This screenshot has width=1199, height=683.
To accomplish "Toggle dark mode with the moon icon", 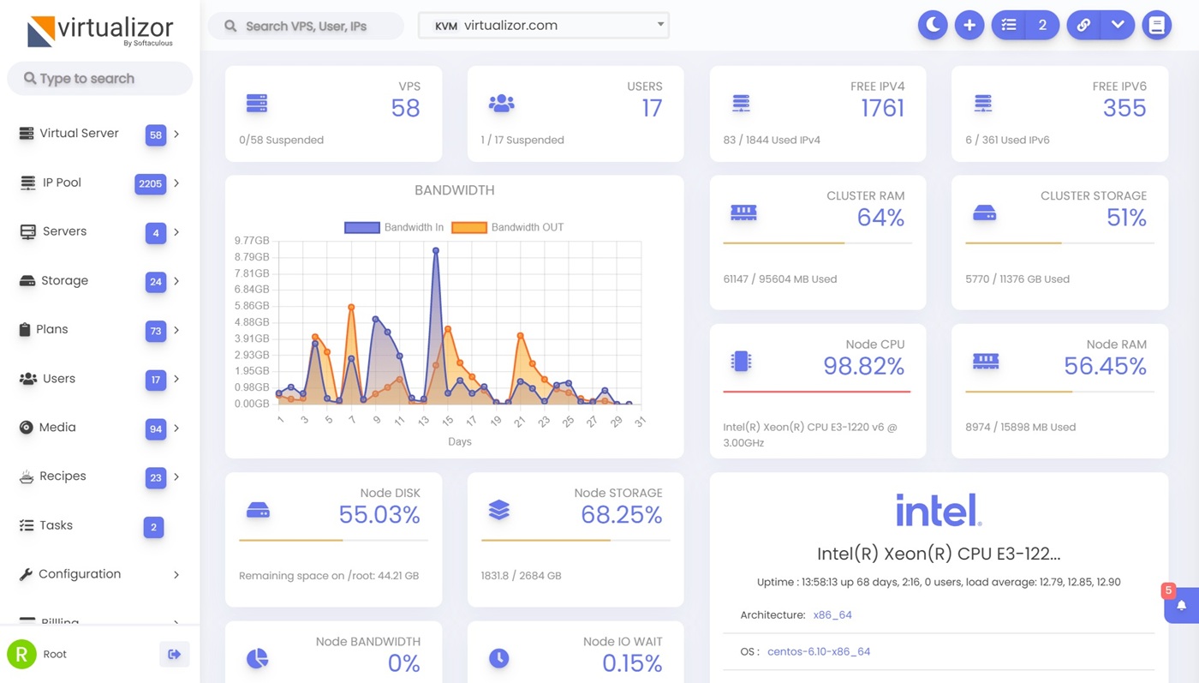I will point(933,26).
